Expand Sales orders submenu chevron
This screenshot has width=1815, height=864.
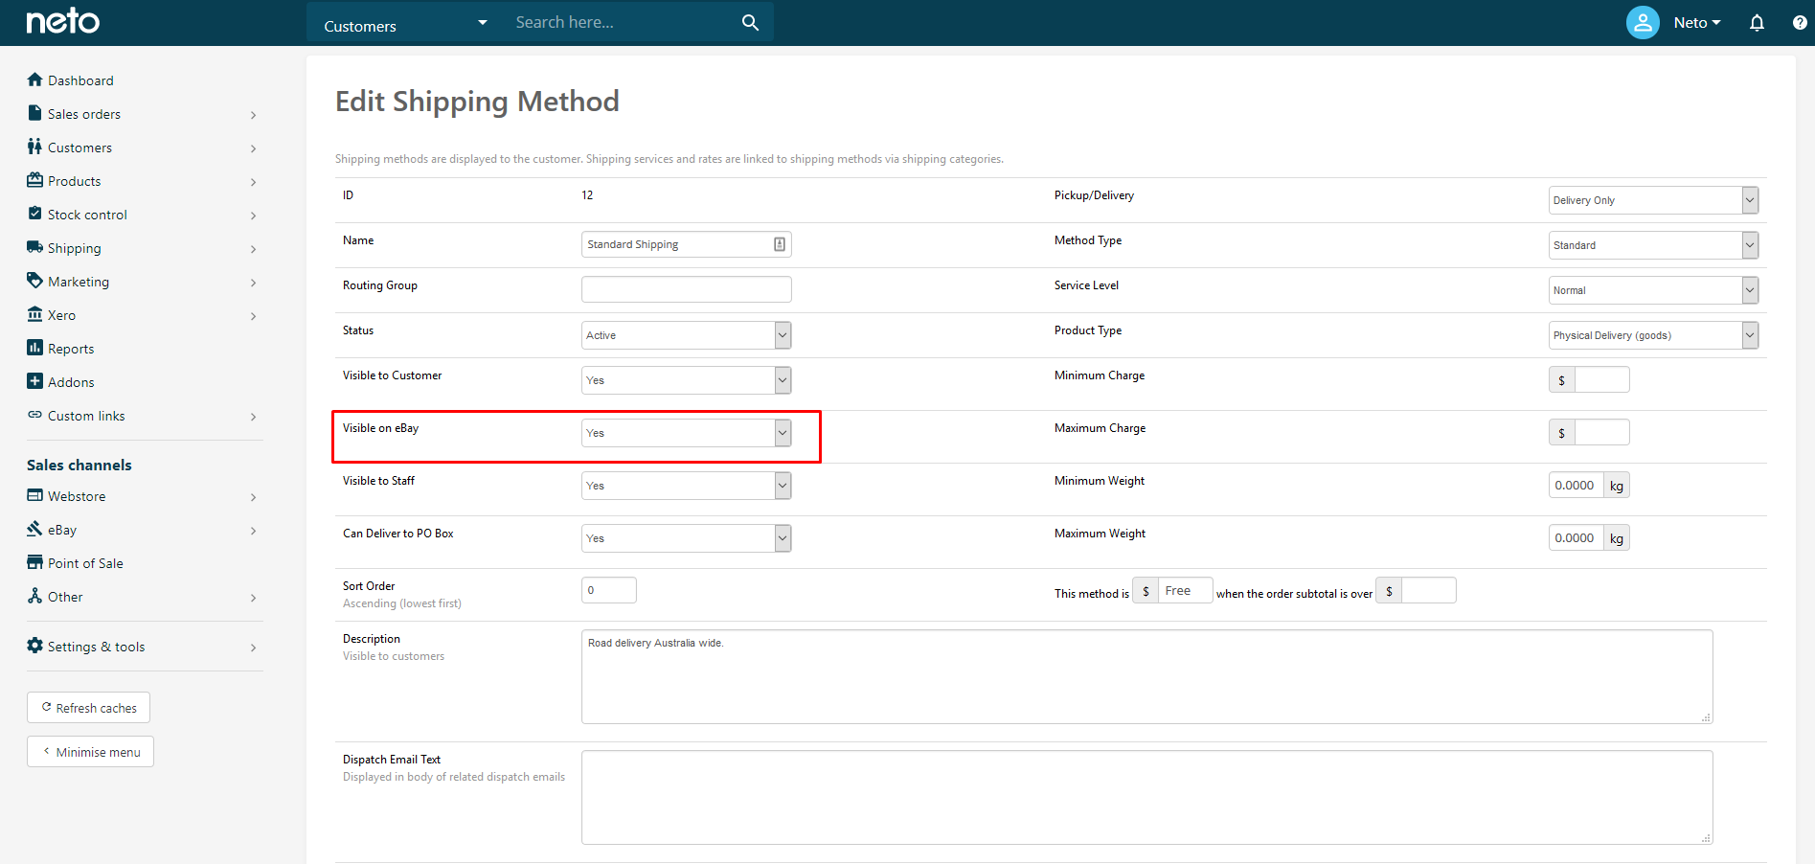coord(253,115)
